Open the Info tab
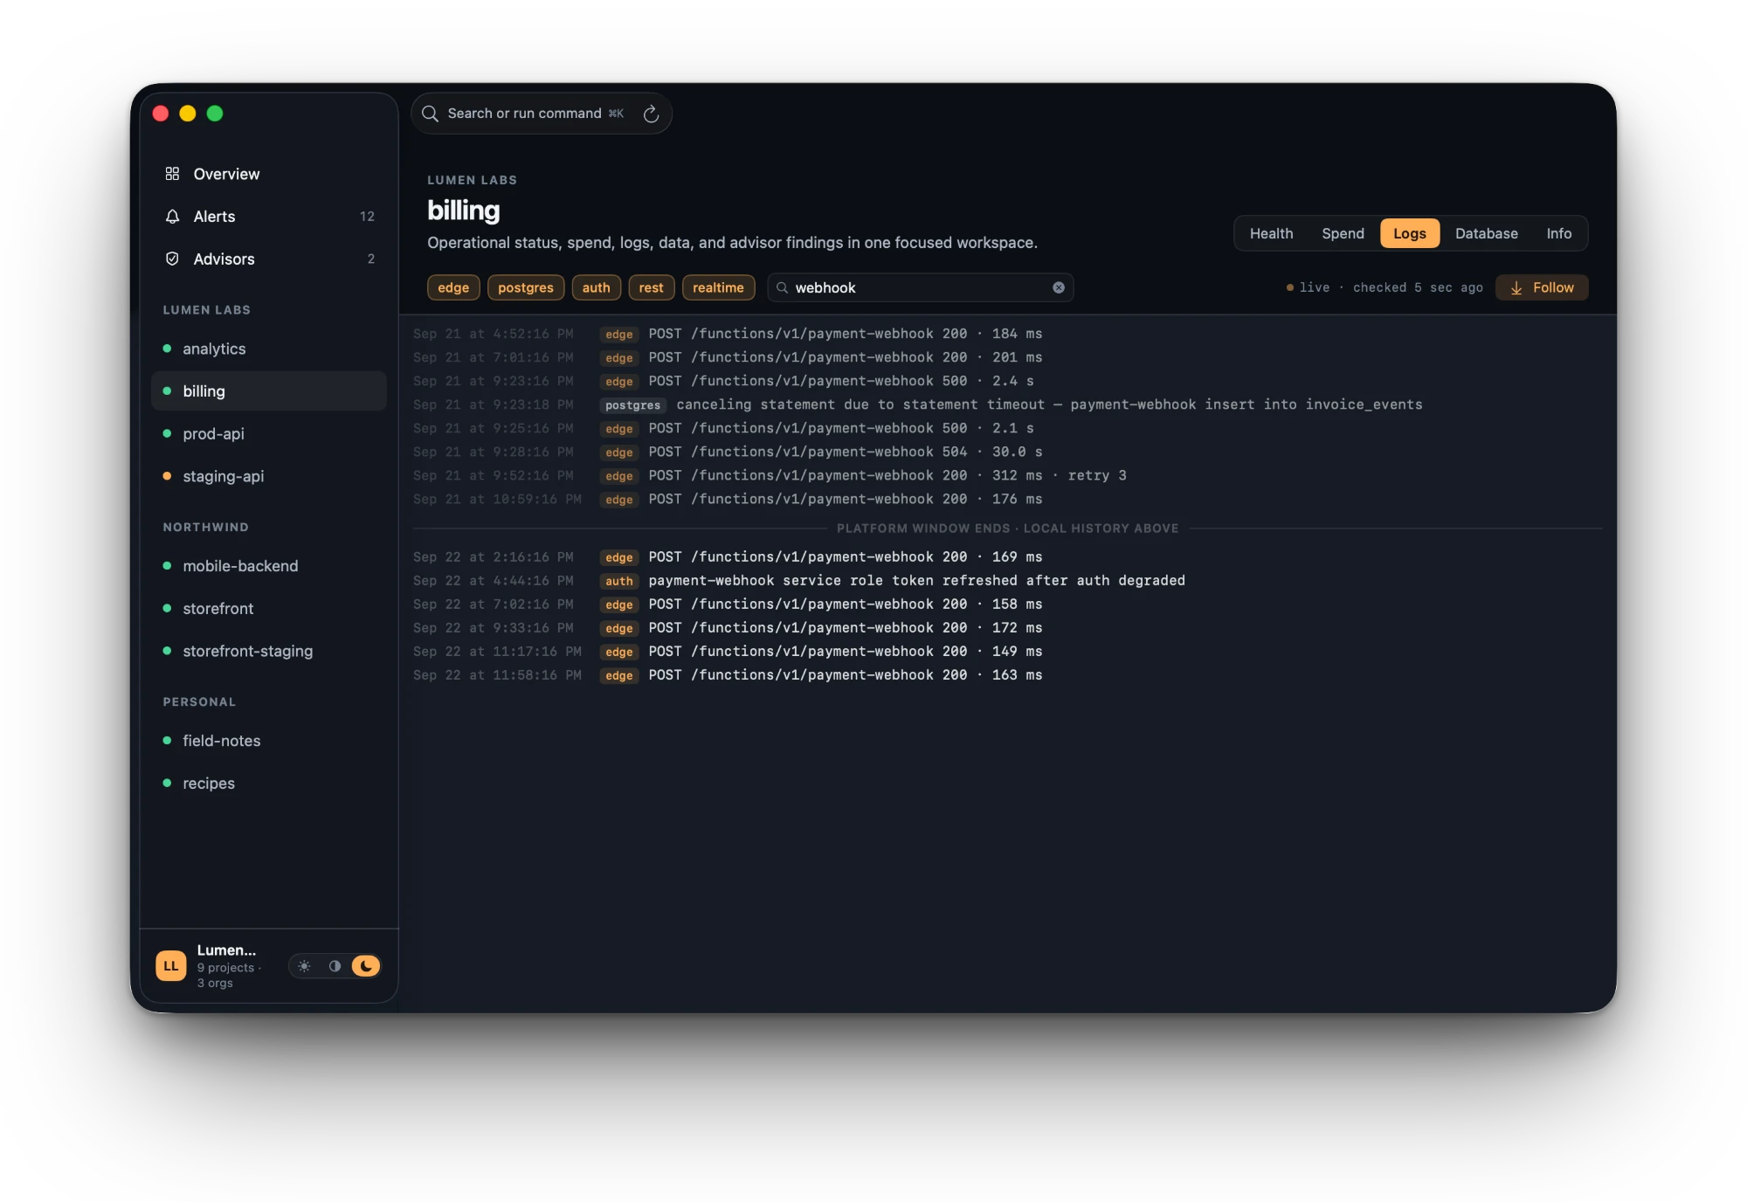The width and height of the screenshot is (1747, 1202). tap(1559, 233)
